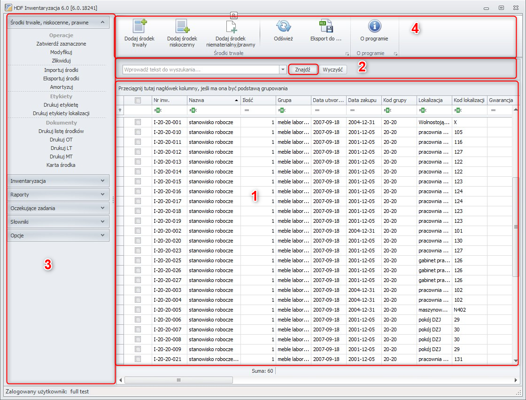The image size is (526, 400).
Task: Select Zlikwiduj operation
Action: (x=61, y=61)
